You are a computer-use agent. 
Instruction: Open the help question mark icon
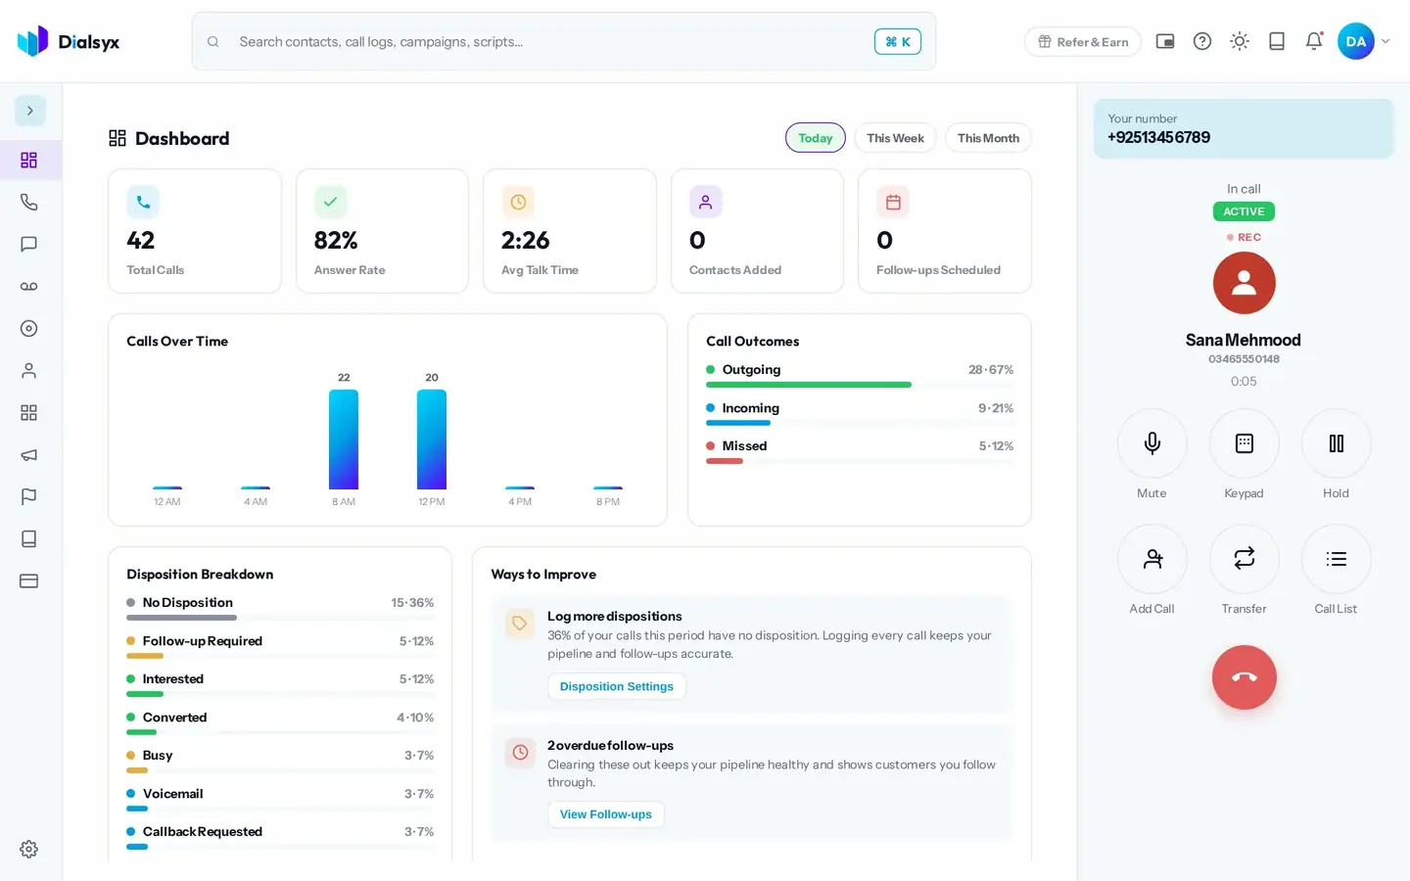click(x=1202, y=41)
